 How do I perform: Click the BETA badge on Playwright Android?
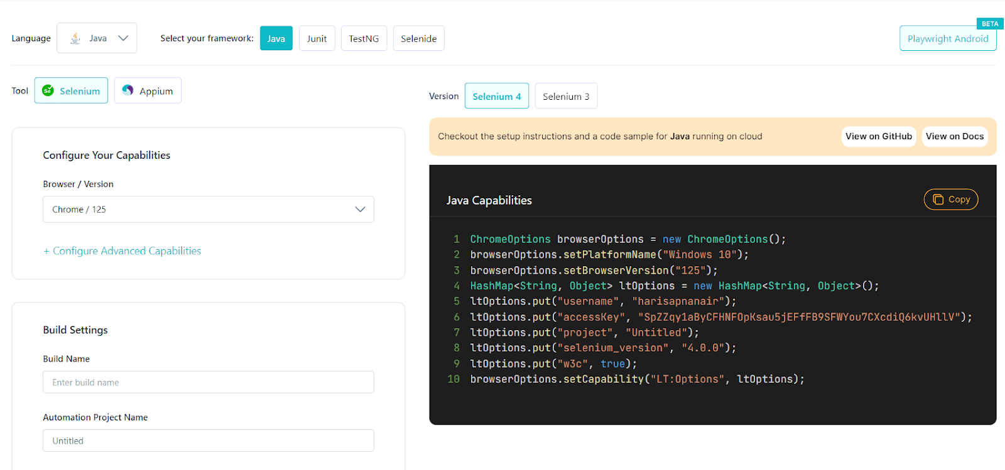point(989,24)
